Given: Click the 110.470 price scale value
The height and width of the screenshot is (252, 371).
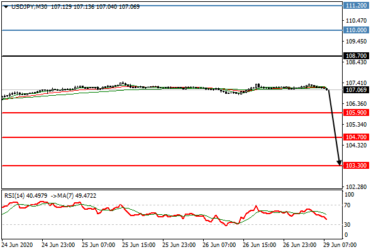Looking at the screenshot, I should coord(356,21).
